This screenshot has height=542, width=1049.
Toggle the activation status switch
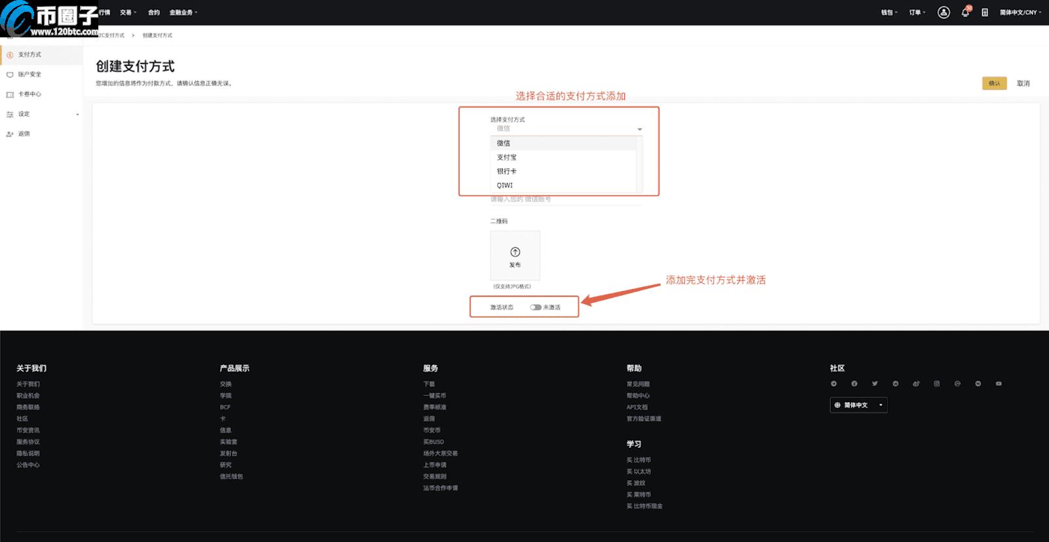pos(536,307)
